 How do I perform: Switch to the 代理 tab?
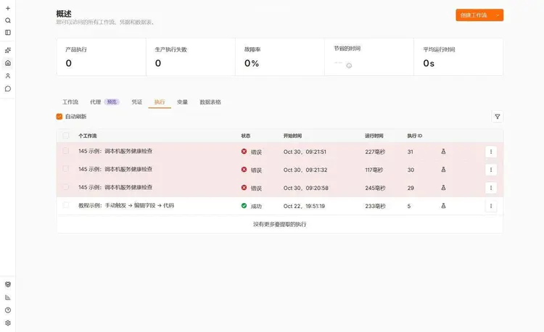[96, 102]
